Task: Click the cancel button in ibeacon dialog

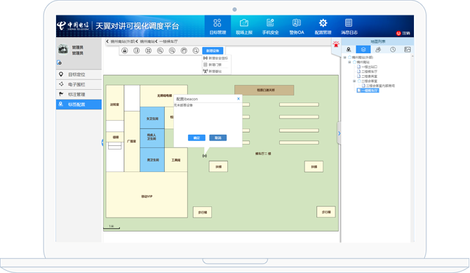Action: (x=218, y=138)
